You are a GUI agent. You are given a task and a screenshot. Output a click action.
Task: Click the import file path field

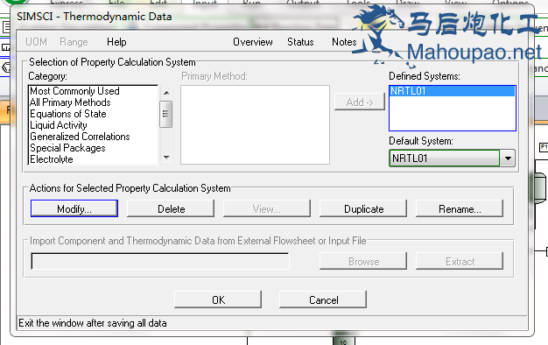click(160, 261)
